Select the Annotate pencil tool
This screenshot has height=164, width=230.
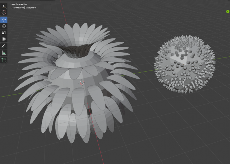click(4, 46)
